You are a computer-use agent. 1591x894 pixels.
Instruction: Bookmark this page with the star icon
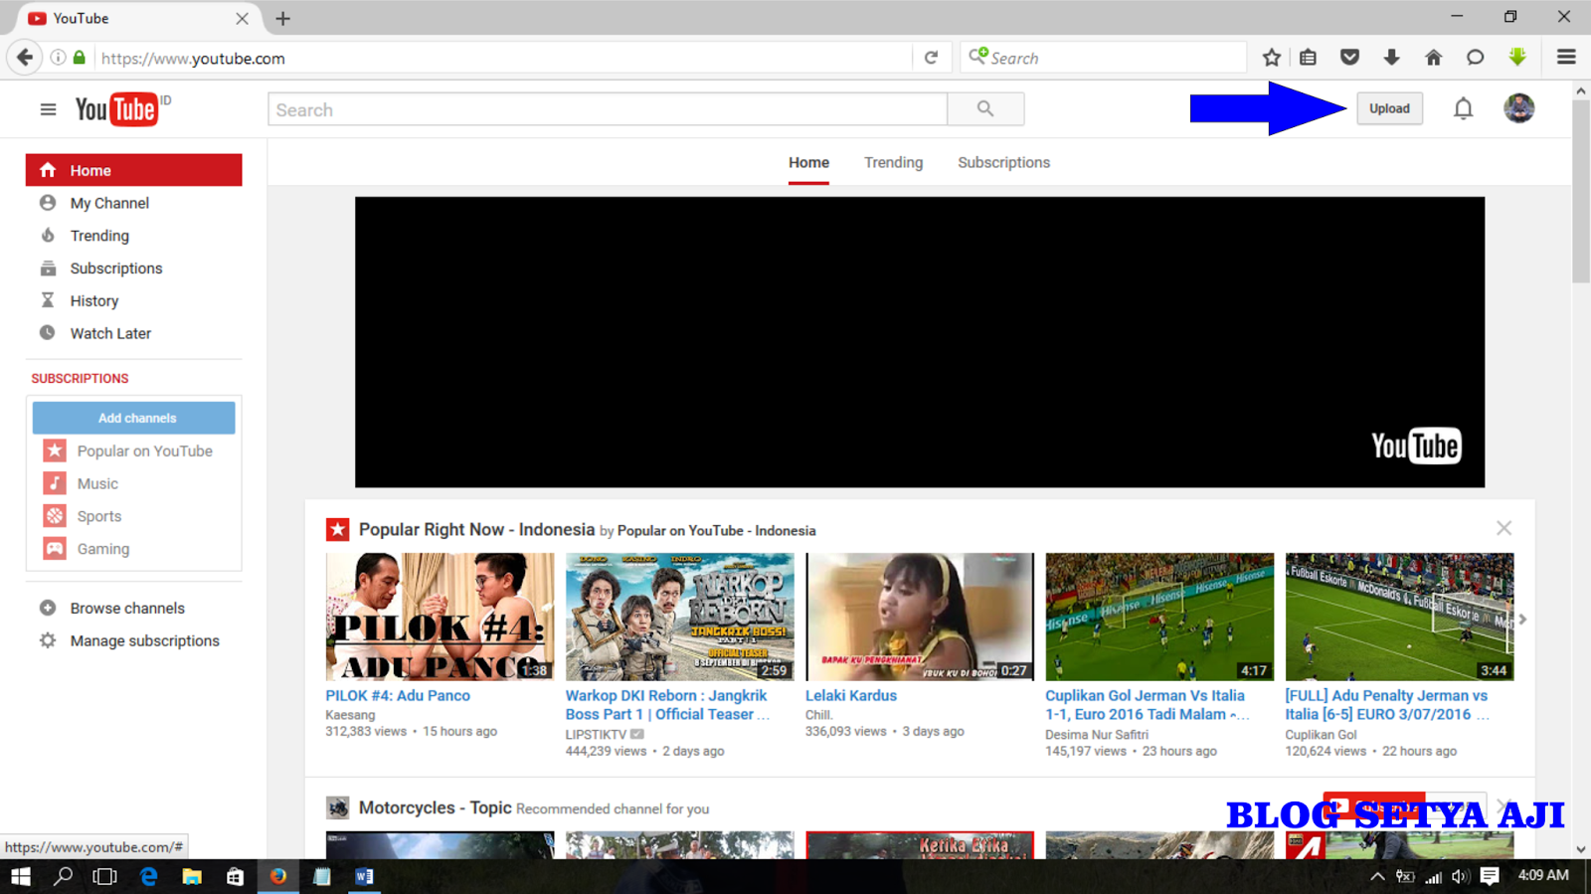pyautogui.click(x=1272, y=58)
